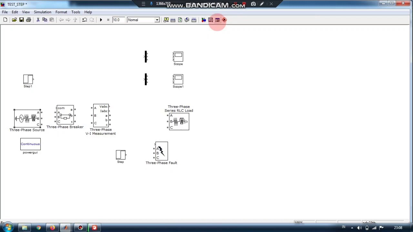The height and width of the screenshot is (232, 413).
Task: Click the simulation stop time field
Action: pyautogui.click(x=118, y=20)
